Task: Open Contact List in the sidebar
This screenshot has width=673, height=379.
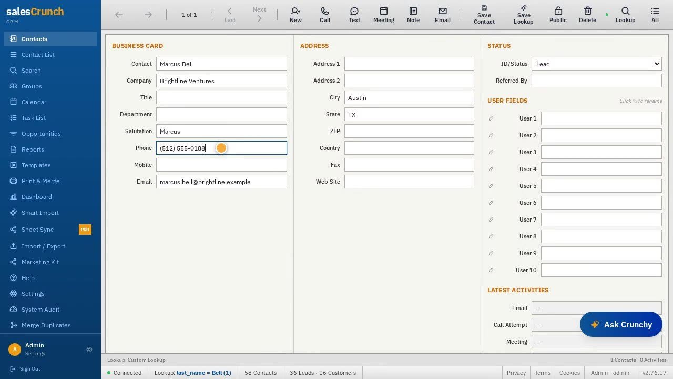Action: (x=50, y=55)
